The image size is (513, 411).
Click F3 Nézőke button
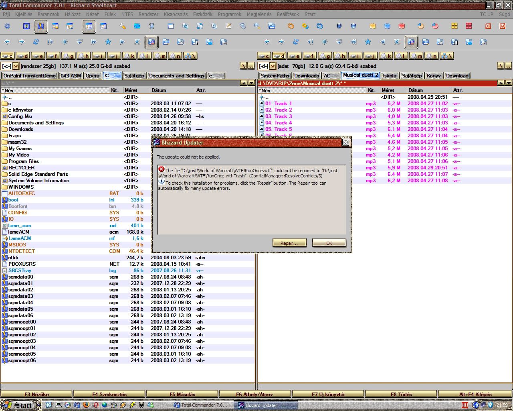36,394
